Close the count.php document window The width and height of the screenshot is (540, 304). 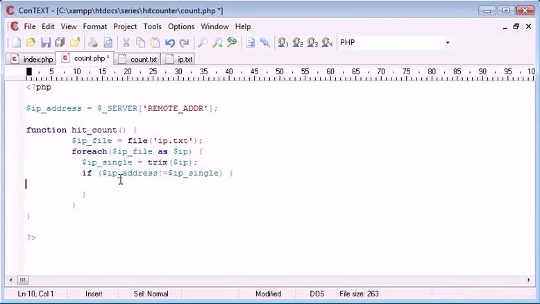528,26
